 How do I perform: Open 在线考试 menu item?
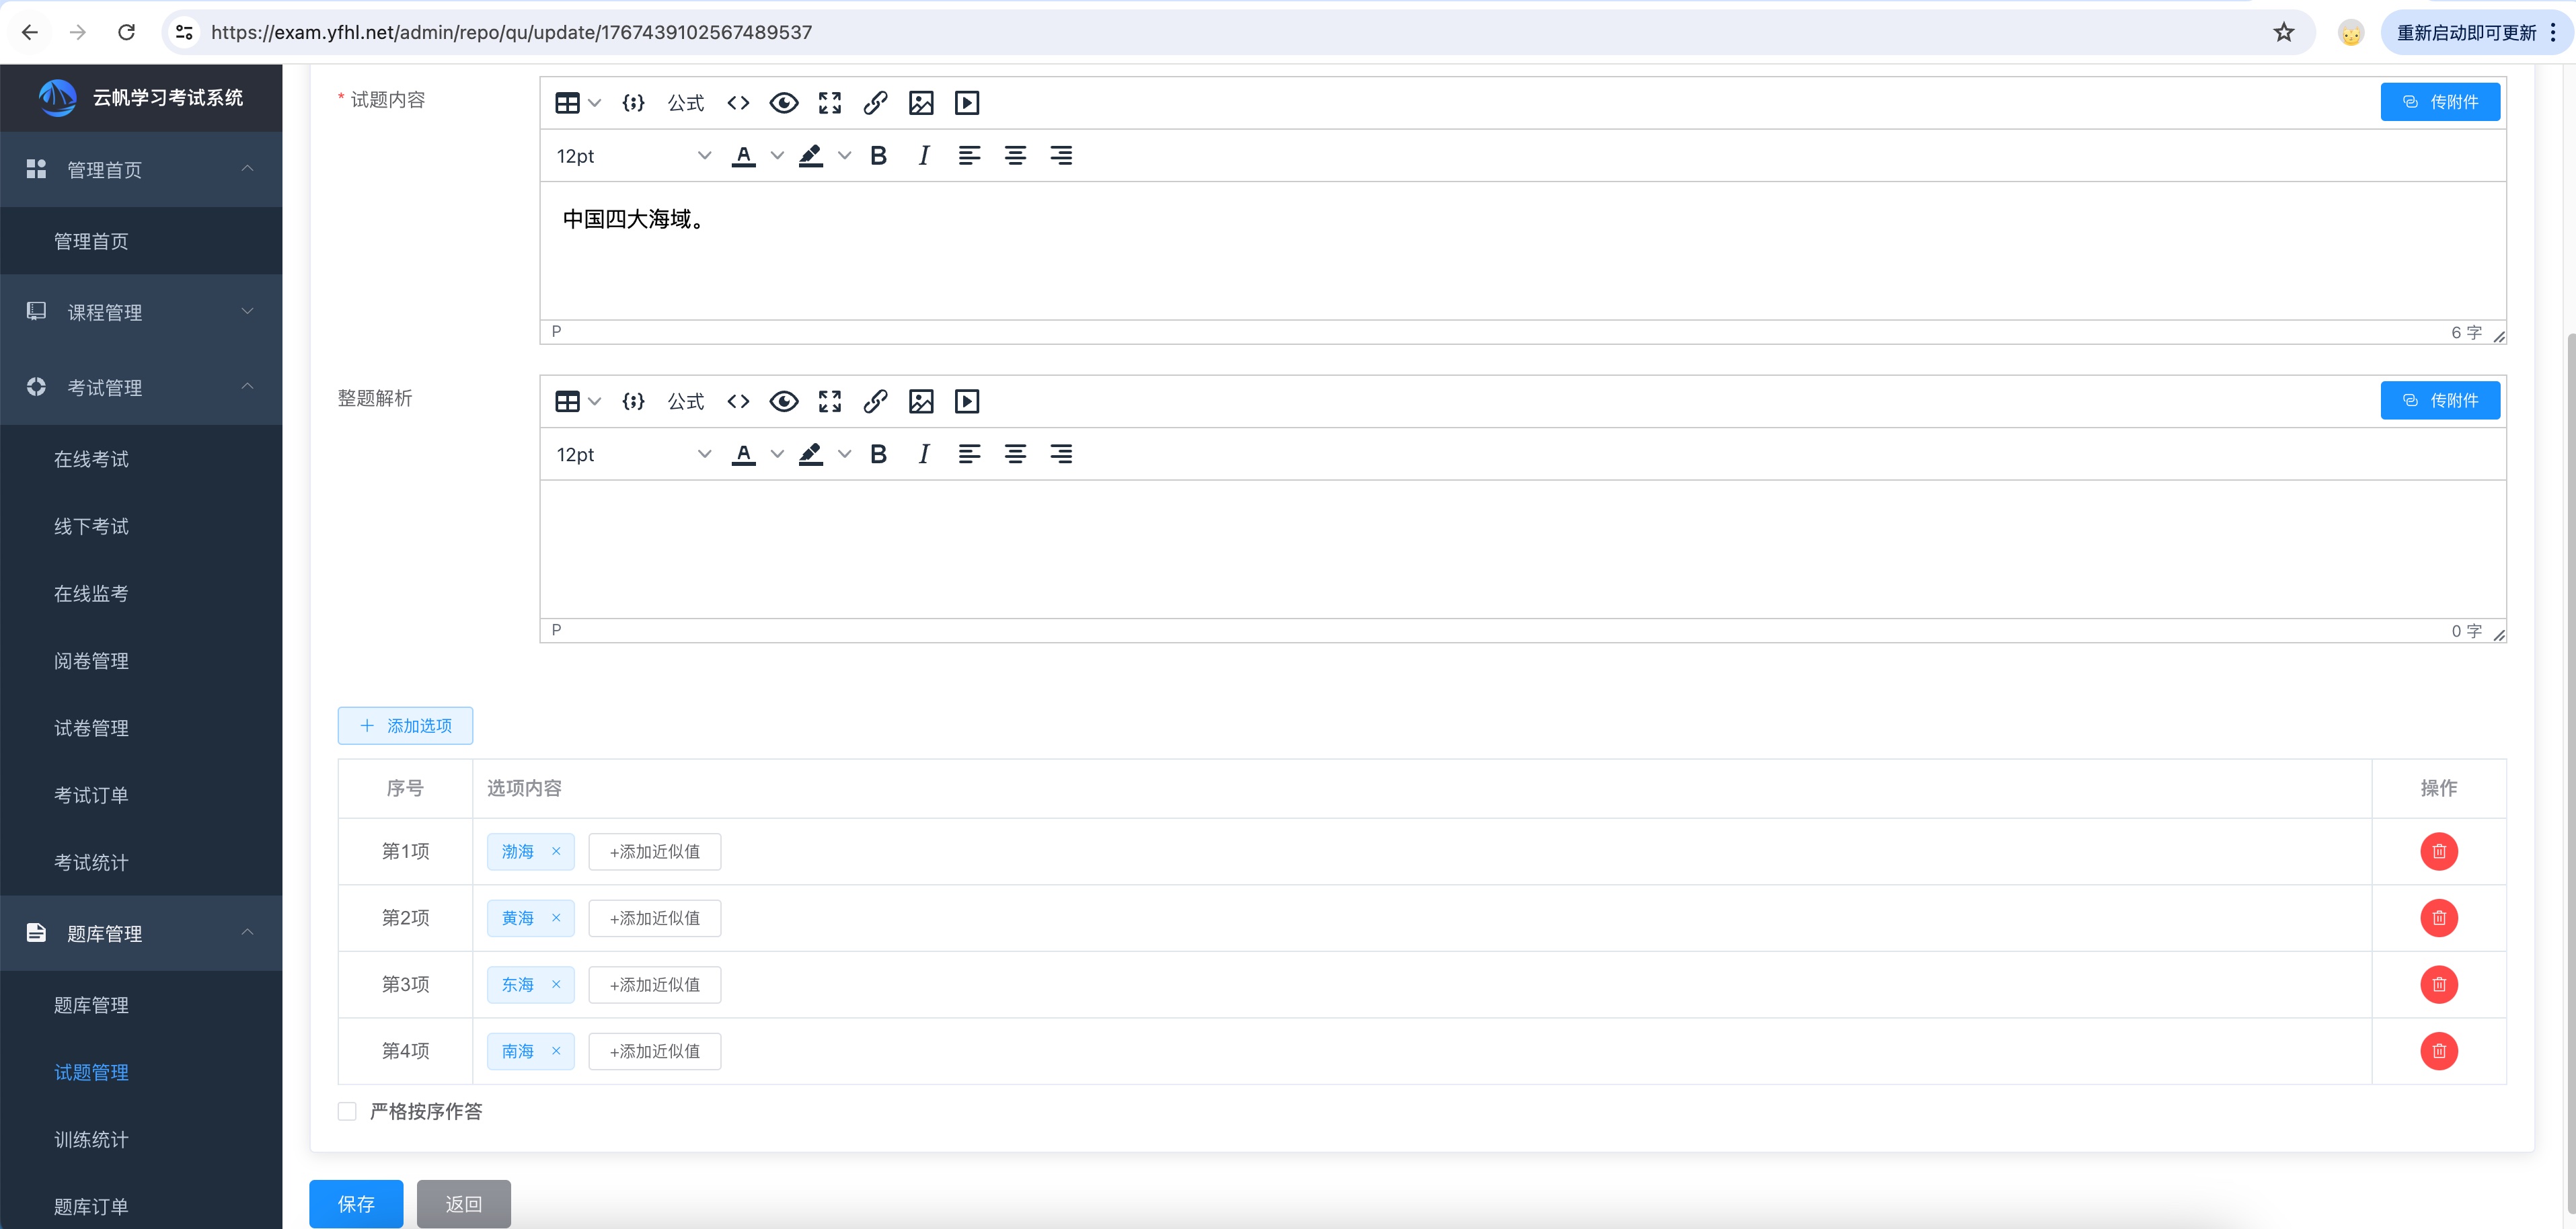(141, 459)
